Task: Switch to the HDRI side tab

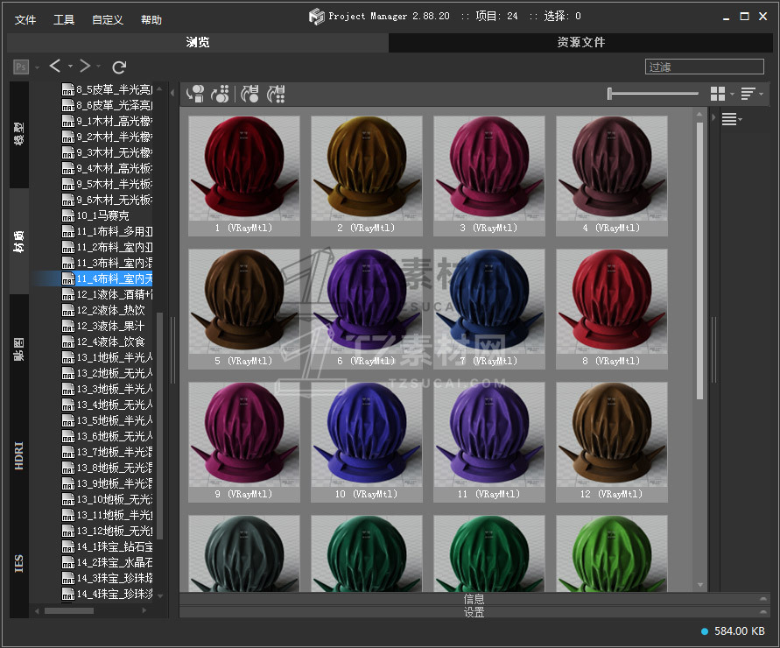Action: click(19, 456)
